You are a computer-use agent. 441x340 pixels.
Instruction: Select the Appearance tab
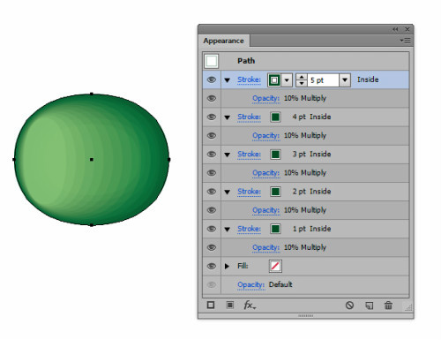point(223,41)
